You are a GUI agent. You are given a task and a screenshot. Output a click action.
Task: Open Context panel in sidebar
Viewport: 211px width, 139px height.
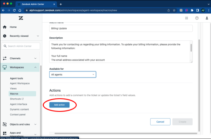[x=18, y=115]
